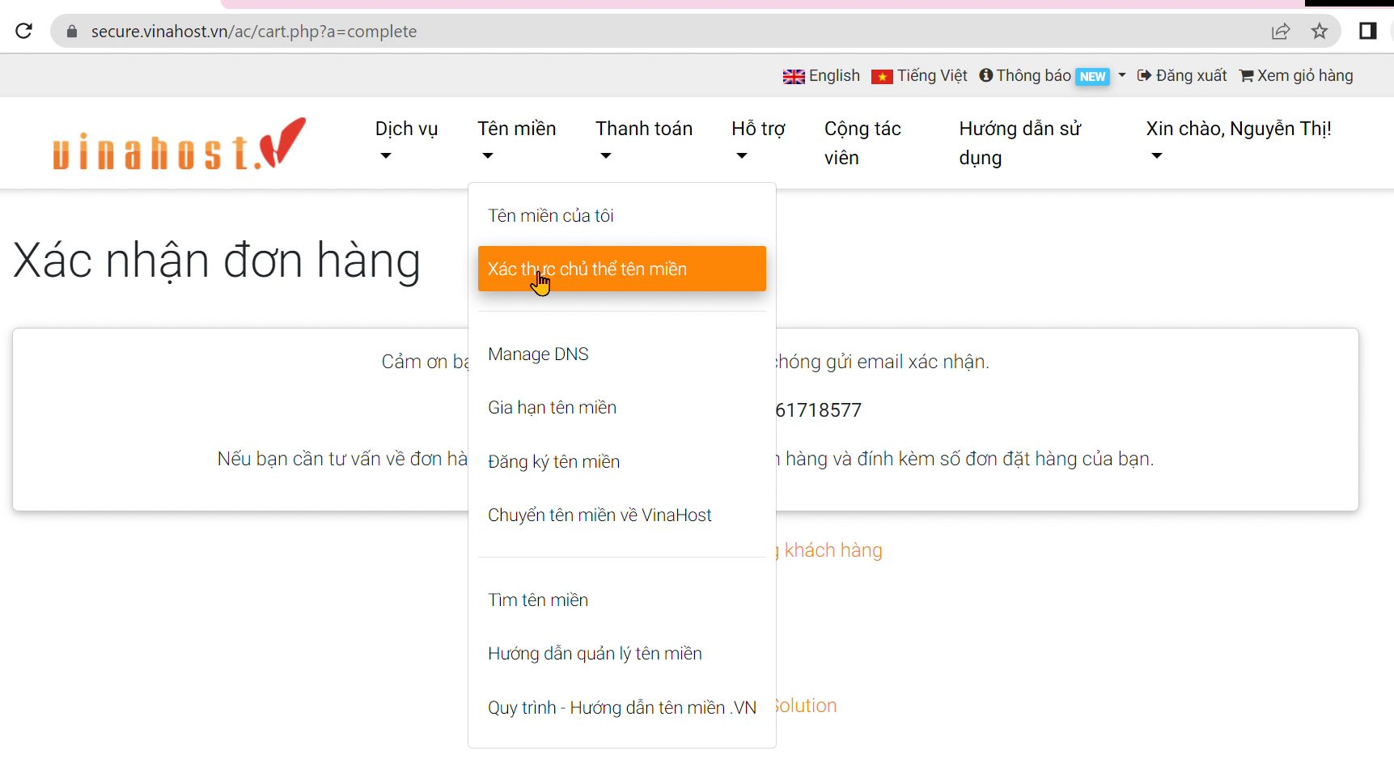The height and width of the screenshot is (759, 1394).
Task: Click the vinahost logo
Action: pos(180,143)
